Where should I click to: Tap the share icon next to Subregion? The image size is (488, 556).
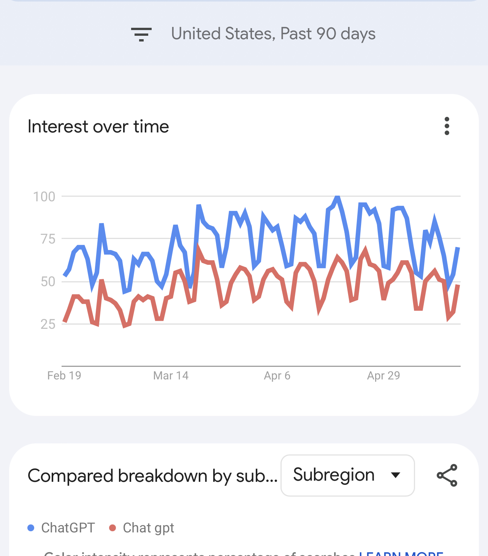447,475
